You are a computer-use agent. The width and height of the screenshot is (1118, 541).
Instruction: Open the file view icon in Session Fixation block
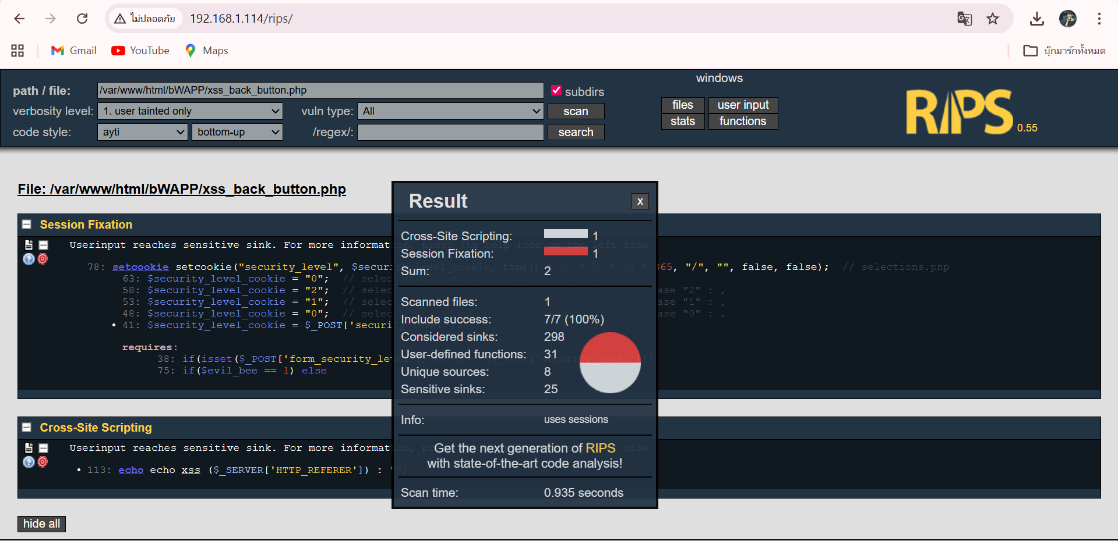click(29, 245)
